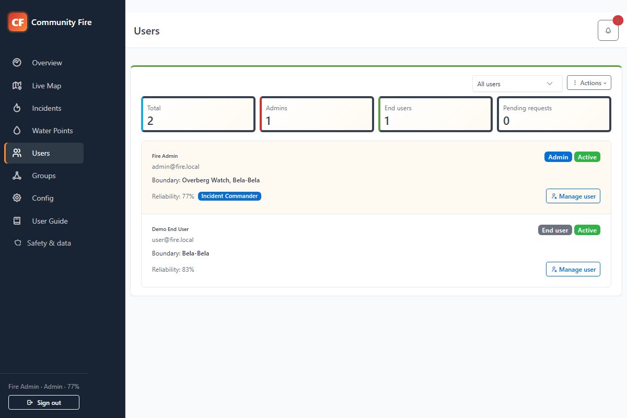
Task: Click the three-dot icon on Actions
Action: (575, 83)
